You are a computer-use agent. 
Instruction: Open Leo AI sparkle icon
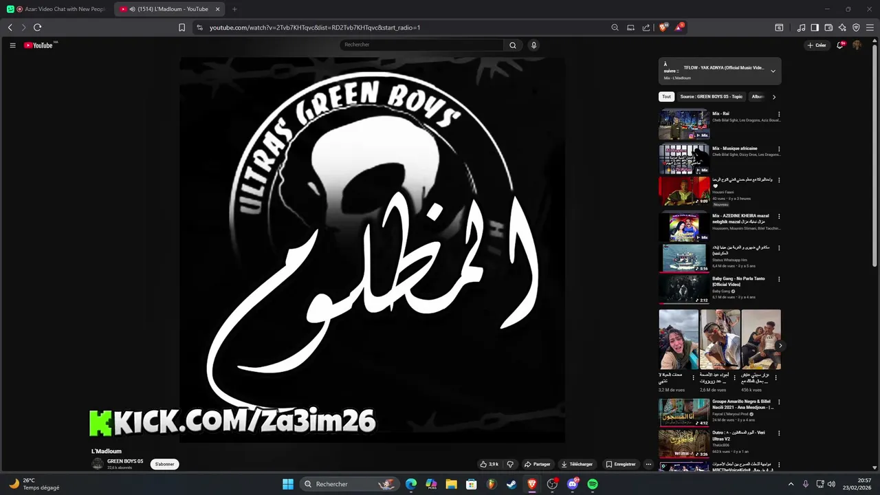842,27
